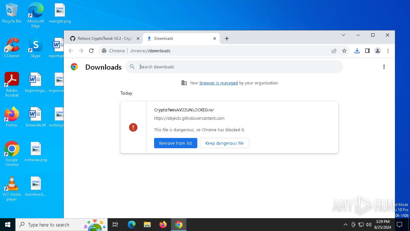Click the network tray icon
The height and width of the screenshot is (231, 410).
click(361, 225)
